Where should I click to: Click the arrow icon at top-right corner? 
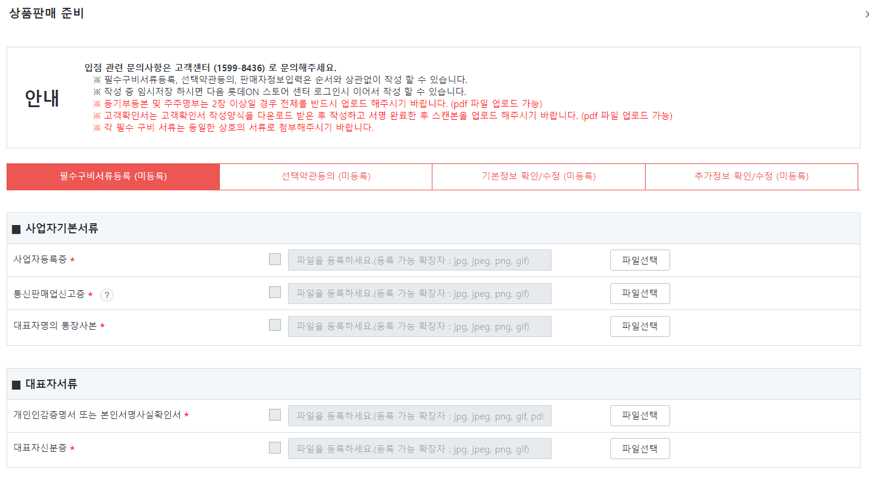point(866,14)
